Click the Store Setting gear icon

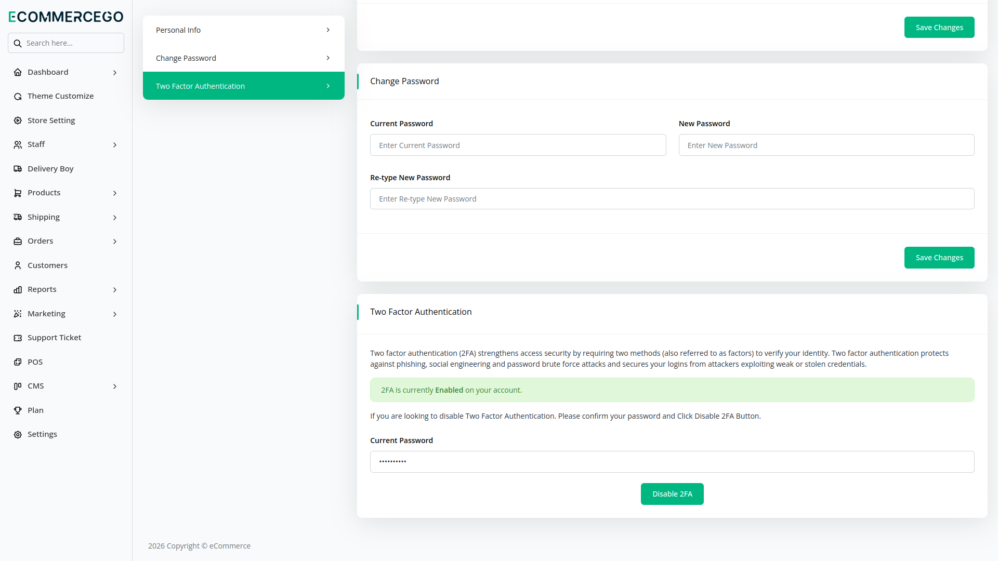pos(18,121)
